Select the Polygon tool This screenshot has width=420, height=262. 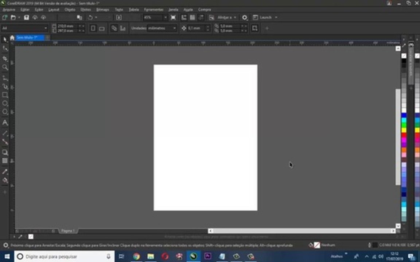click(x=5, y=112)
